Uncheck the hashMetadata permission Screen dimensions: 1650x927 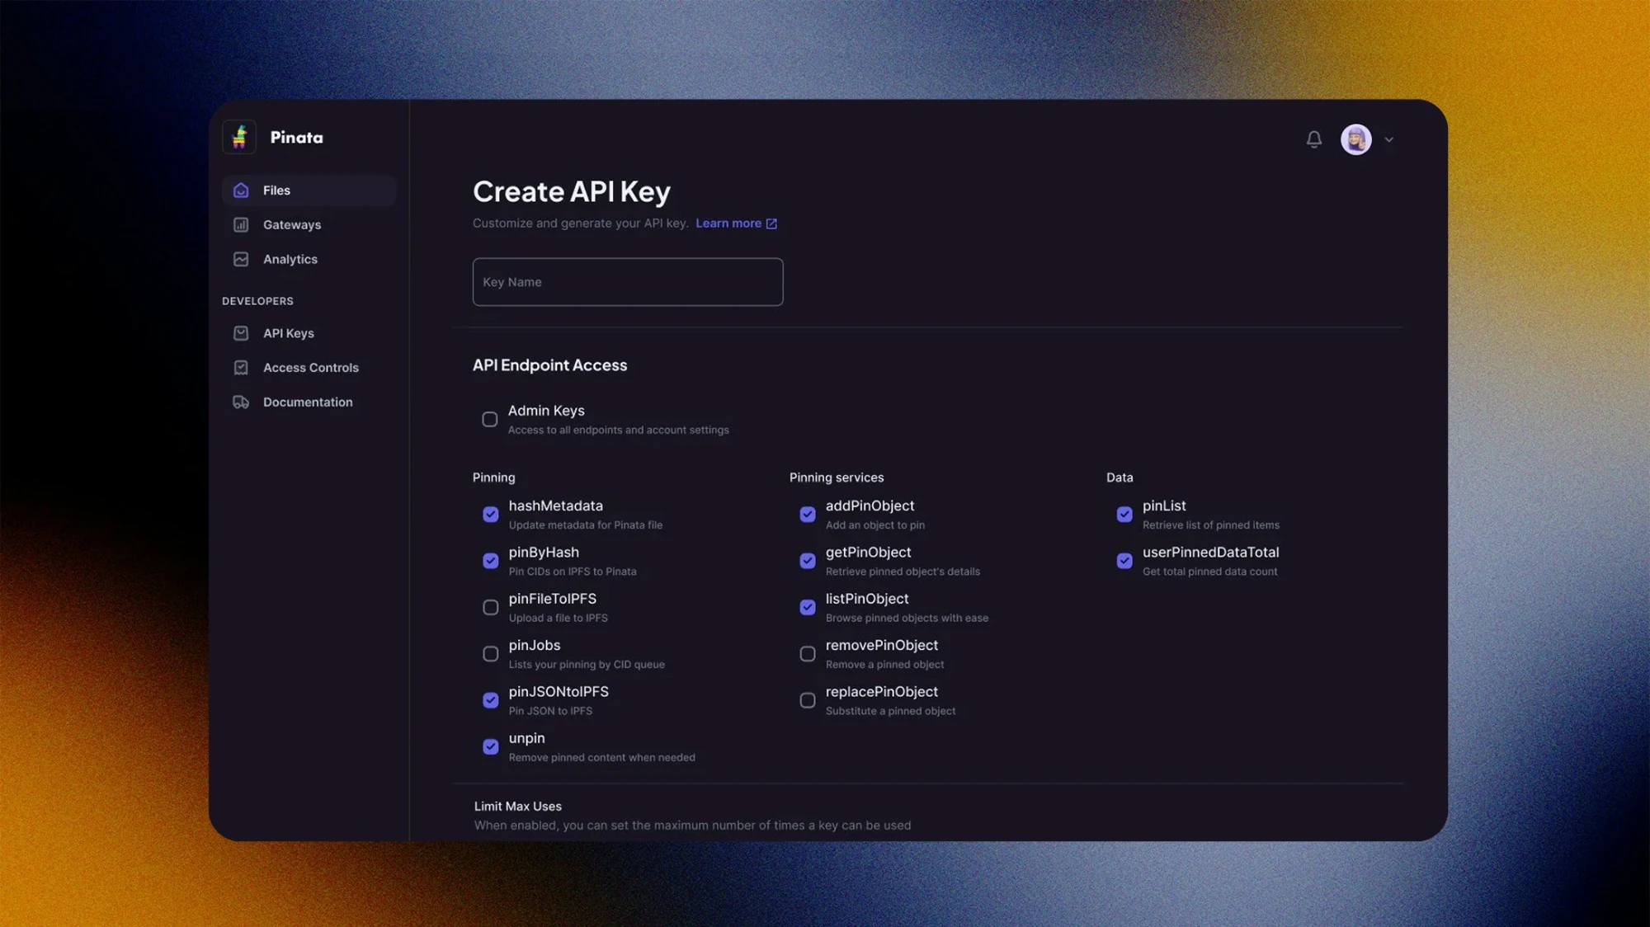491,515
